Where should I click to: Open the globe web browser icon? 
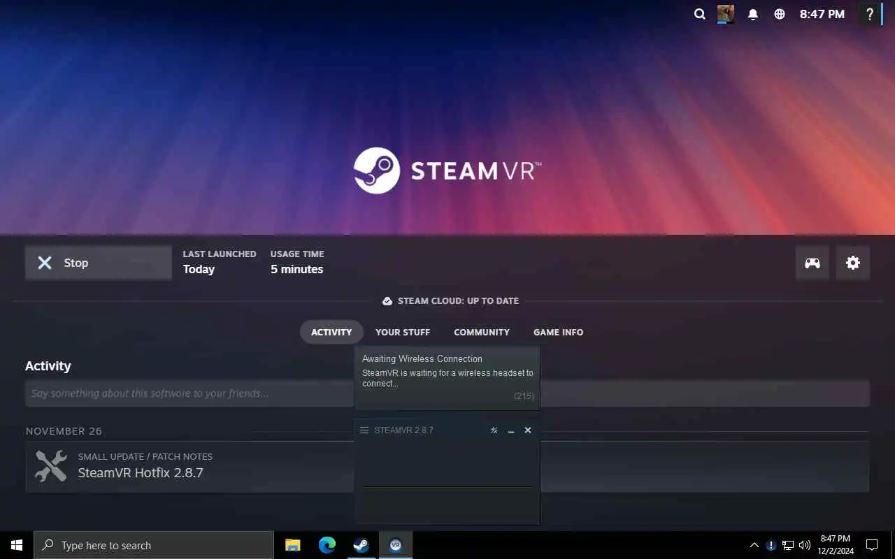click(780, 14)
